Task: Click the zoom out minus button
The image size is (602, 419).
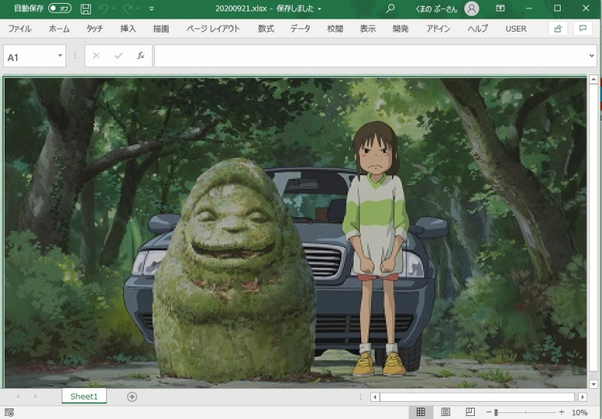Action: point(488,412)
